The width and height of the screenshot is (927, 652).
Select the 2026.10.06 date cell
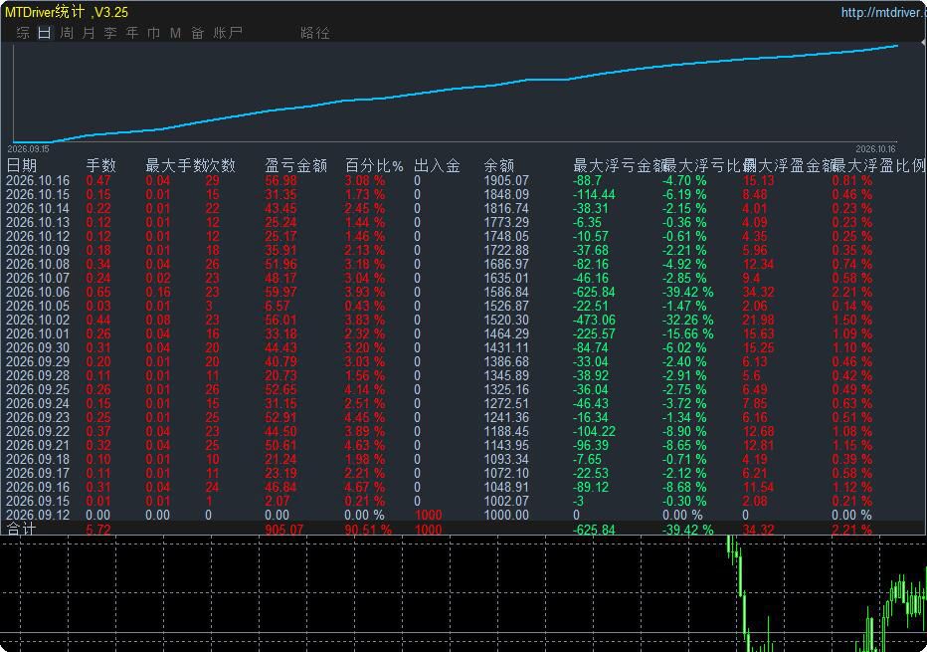37,293
